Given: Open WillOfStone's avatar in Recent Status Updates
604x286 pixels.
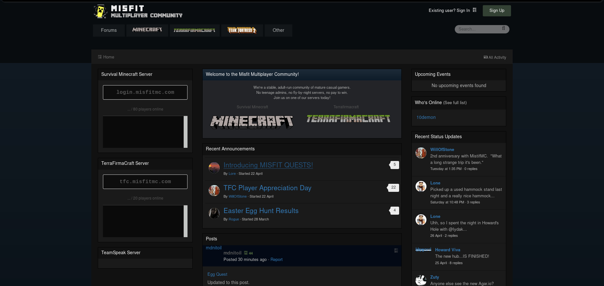Looking at the screenshot, I should coord(421,153).
